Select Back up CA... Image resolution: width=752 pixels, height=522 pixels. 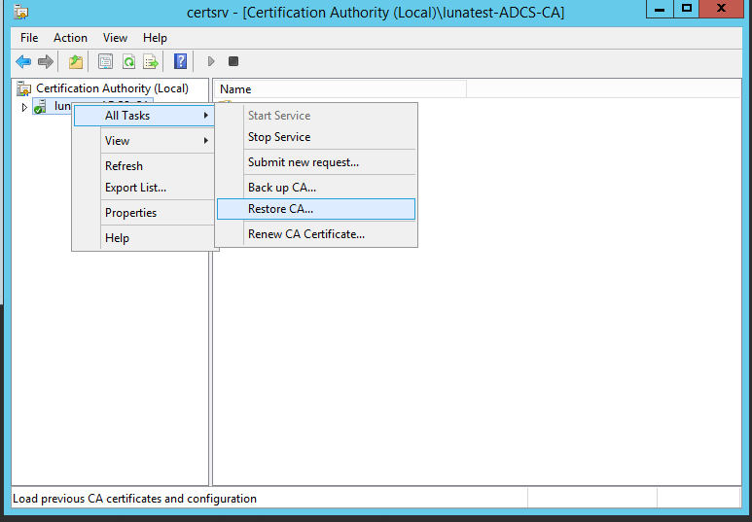point(316,188)
